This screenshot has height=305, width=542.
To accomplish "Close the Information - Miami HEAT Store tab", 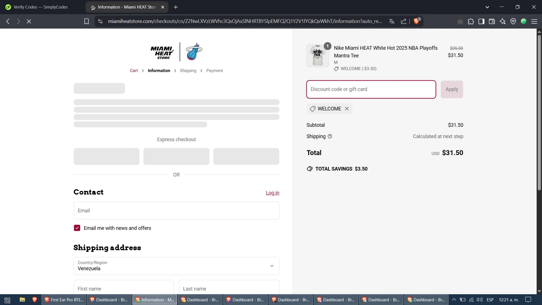I will point(163,7).
